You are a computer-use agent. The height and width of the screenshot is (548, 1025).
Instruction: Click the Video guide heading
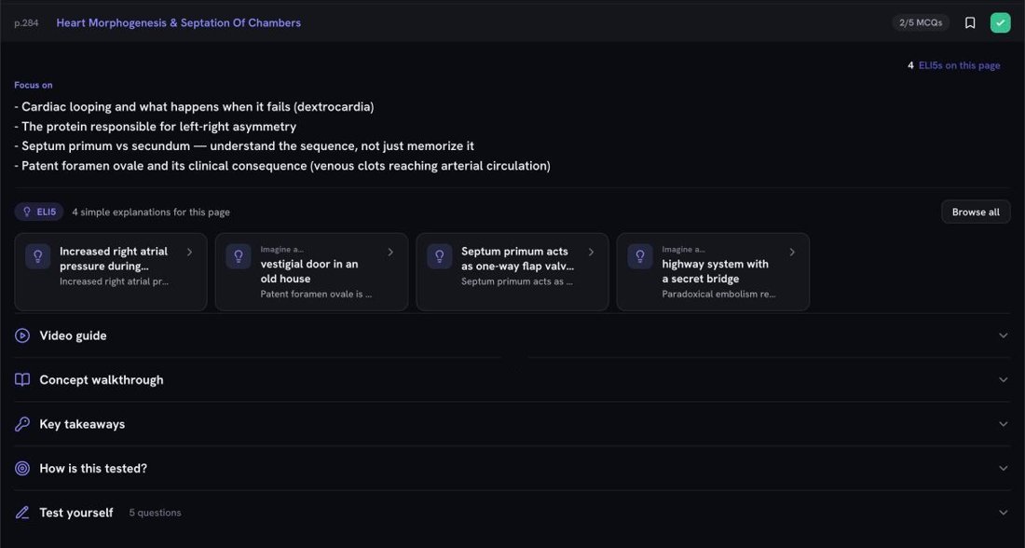[73, 336]
